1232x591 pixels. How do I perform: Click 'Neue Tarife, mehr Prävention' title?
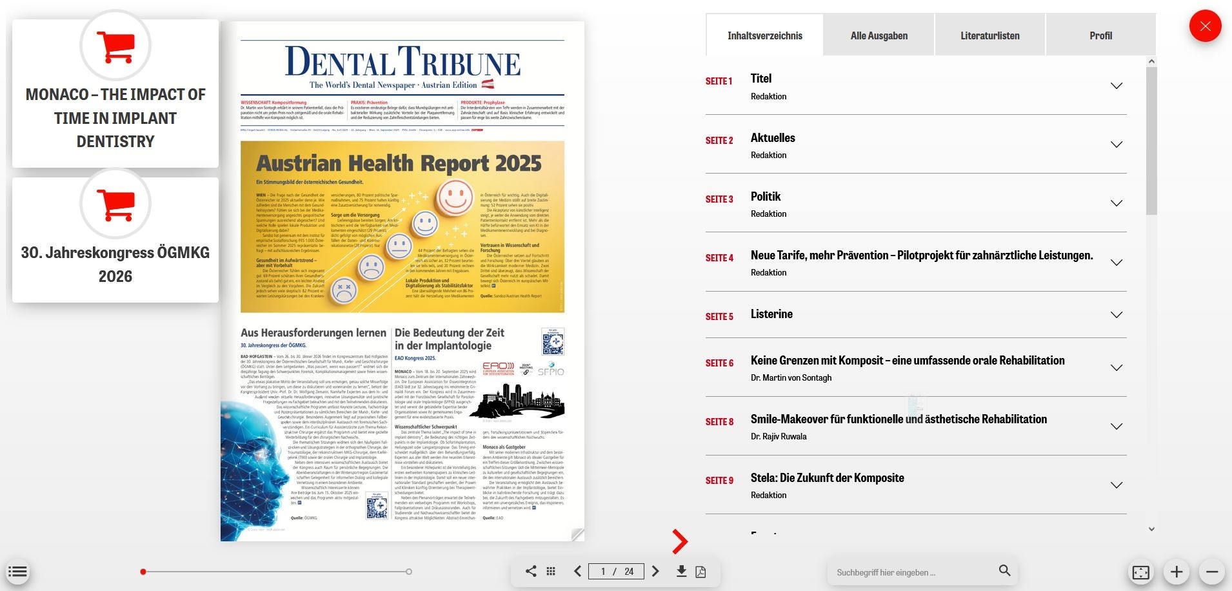[922, 255]
